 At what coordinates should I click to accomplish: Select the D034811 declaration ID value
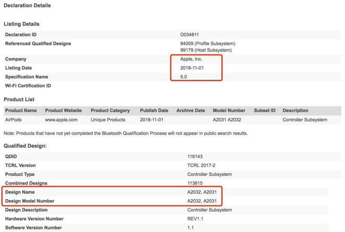(x=189, y=35)
